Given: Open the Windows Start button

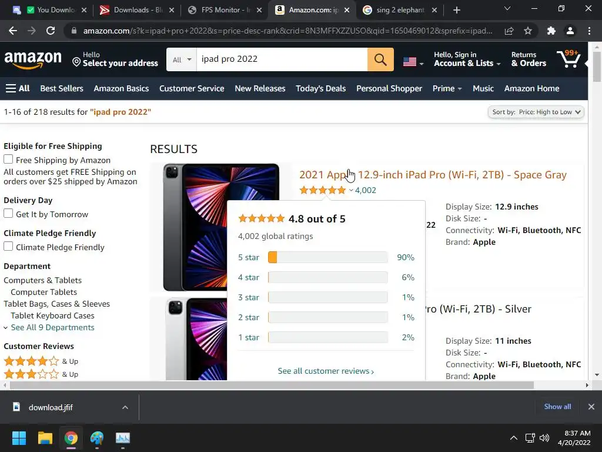Looking at the screenshot, I should (19, 438).
